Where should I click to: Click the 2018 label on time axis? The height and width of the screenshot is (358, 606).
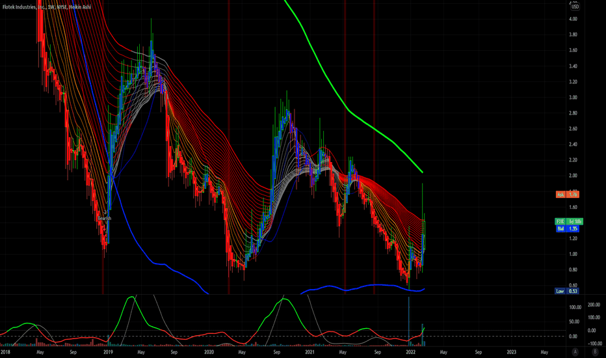[5, 352]
